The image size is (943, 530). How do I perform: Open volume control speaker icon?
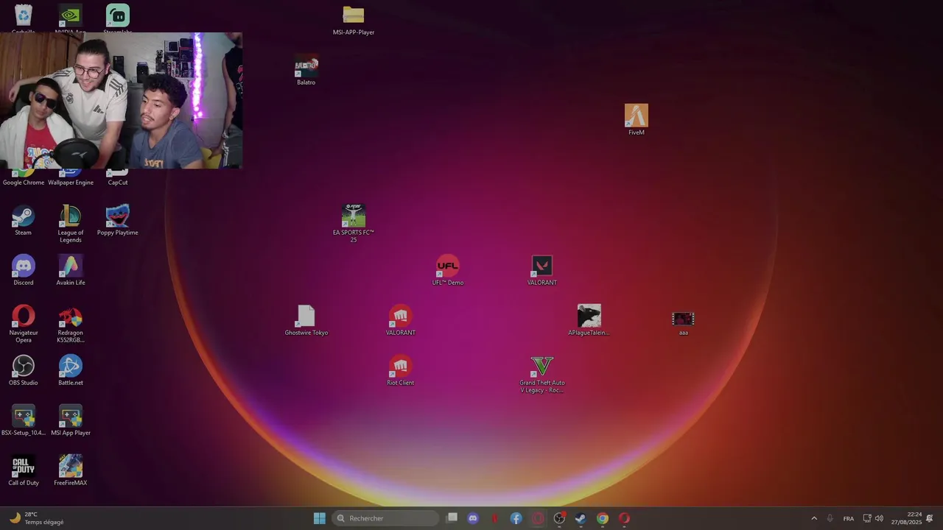pyautogui.click(x=879, y=518)
